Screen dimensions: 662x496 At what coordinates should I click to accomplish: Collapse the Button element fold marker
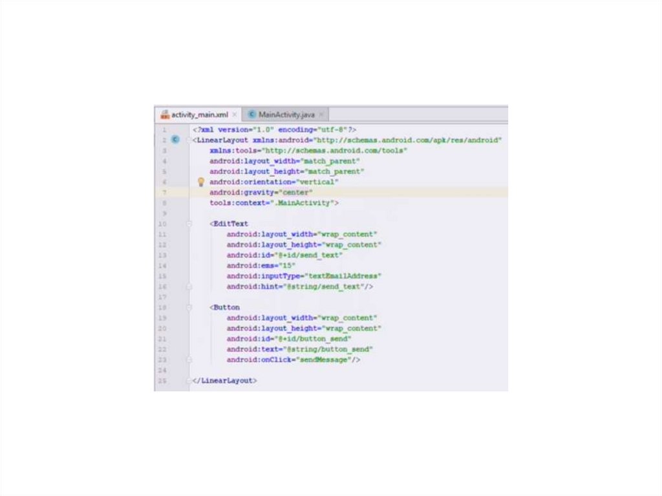189,308
